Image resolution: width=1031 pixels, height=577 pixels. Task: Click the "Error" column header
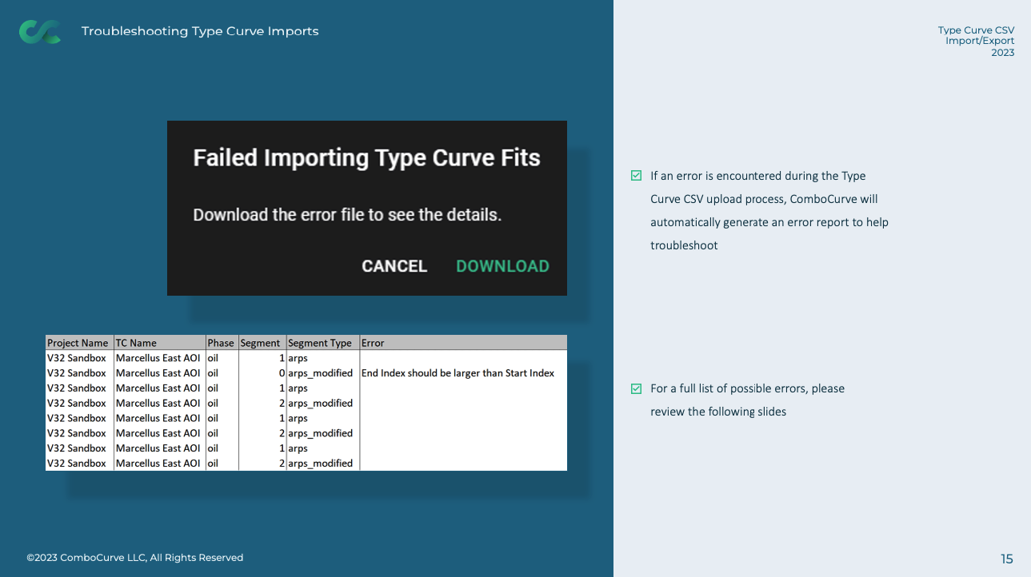463,343
